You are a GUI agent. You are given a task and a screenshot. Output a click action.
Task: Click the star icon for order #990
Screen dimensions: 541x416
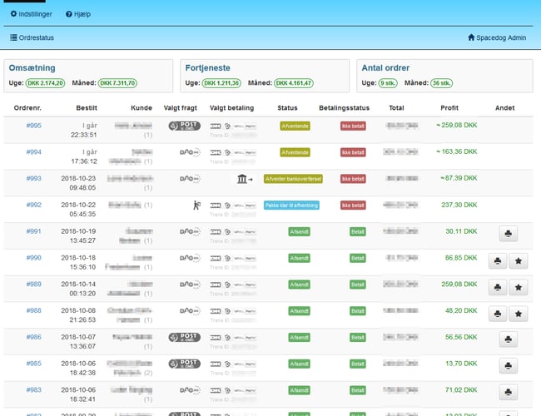(519, 260)
